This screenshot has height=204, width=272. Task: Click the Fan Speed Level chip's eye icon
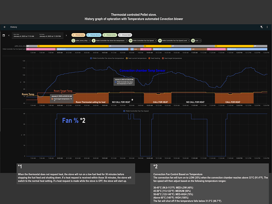[160, 40]
